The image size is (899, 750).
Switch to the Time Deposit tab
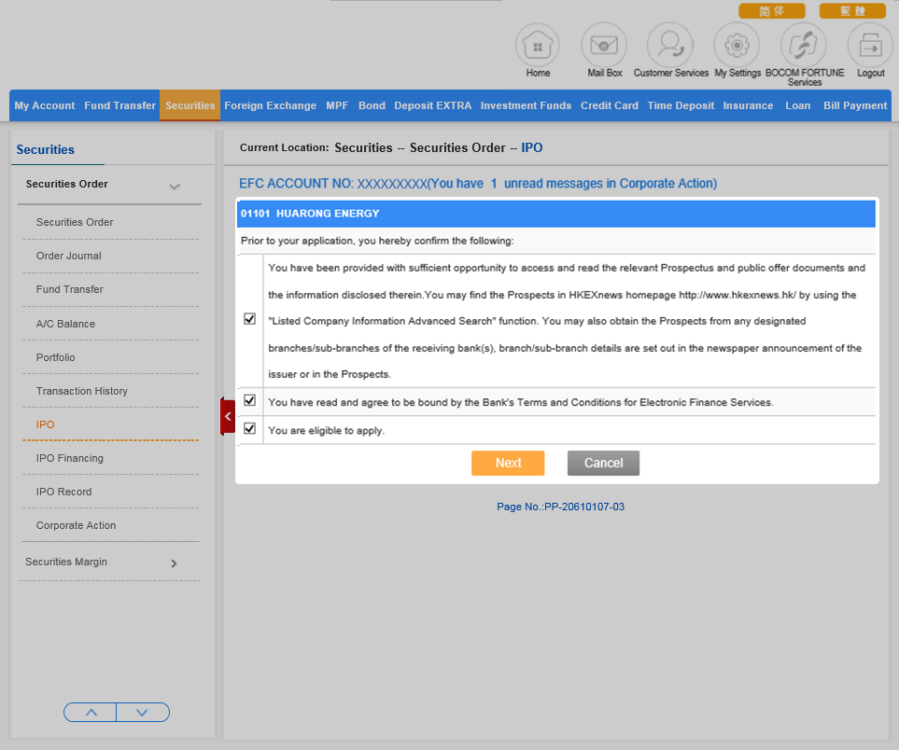click(x=681, y=105)
